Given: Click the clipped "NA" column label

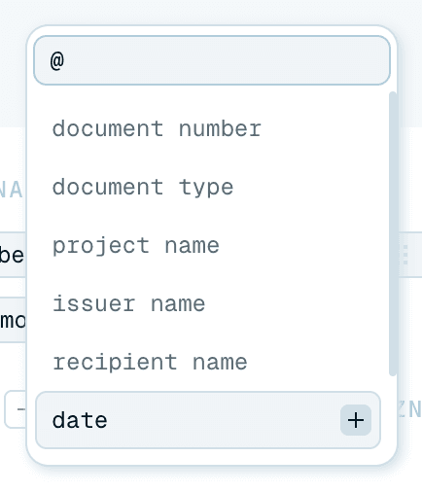Looking at the screenshot, I should 12,190.
